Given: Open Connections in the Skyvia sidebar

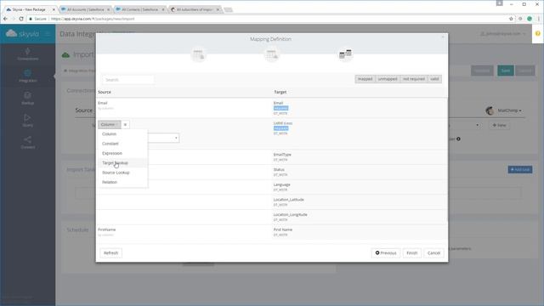Looking at the screenshot, I should (28, 54).
